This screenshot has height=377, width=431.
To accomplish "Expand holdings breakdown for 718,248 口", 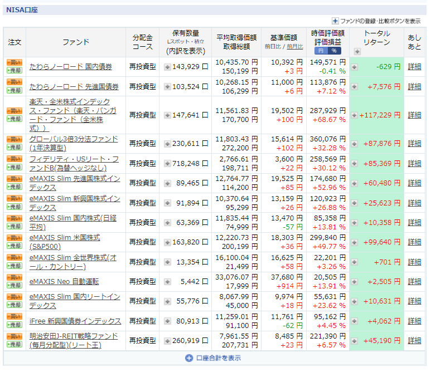I will click(x=167, y=164).
